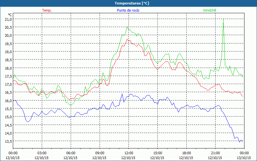This screenshot has height=161, width=257.
Task: Click the 12:00 time axis label
Action: (129, 153)
